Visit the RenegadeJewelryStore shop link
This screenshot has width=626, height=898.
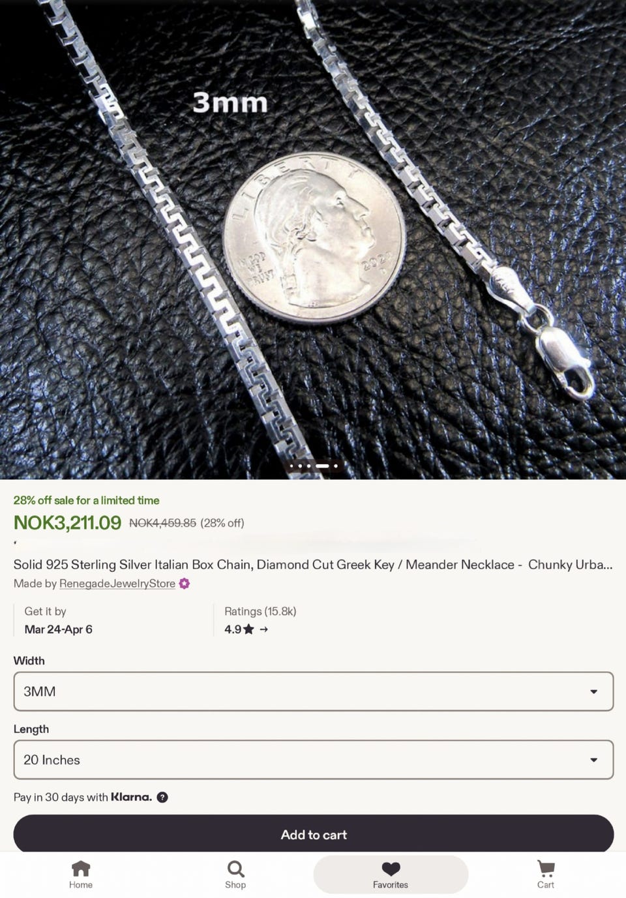117,584
